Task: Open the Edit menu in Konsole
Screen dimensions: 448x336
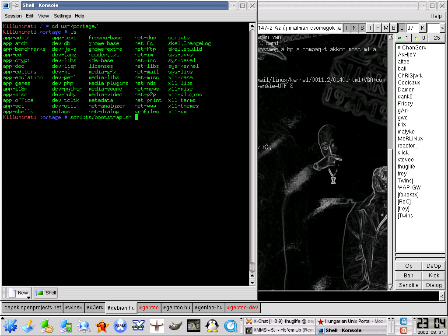Action: [30, 16]
